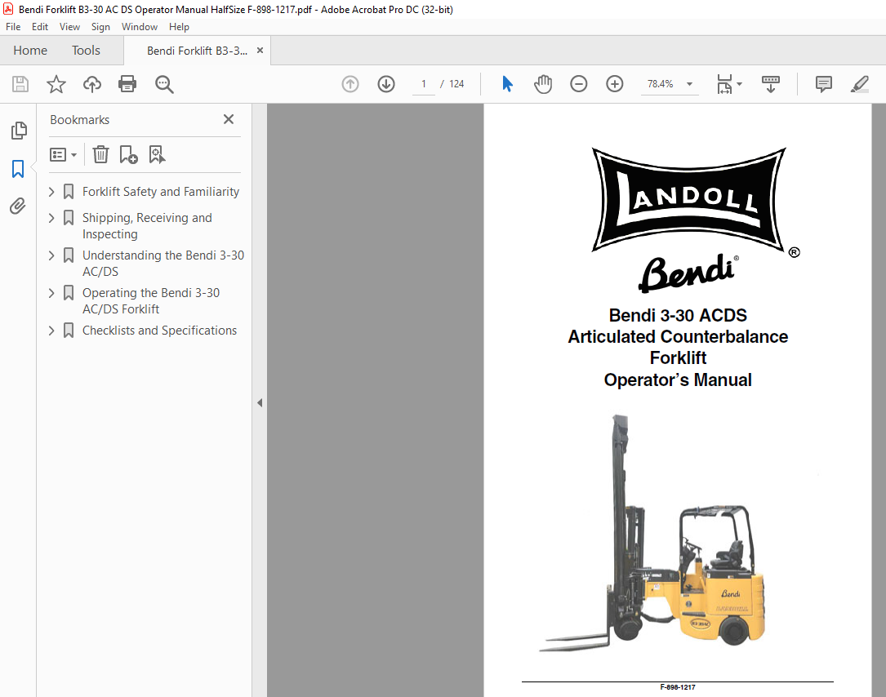Image resolution: width=886 pixels, height=697 pixels.
Task: Click the find current bookmark icon
Action: (x=157, y=154)
